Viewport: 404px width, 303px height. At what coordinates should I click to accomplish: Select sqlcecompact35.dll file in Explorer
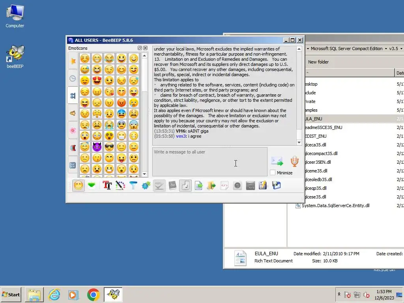pyautogui.click(x=321, y=153)
